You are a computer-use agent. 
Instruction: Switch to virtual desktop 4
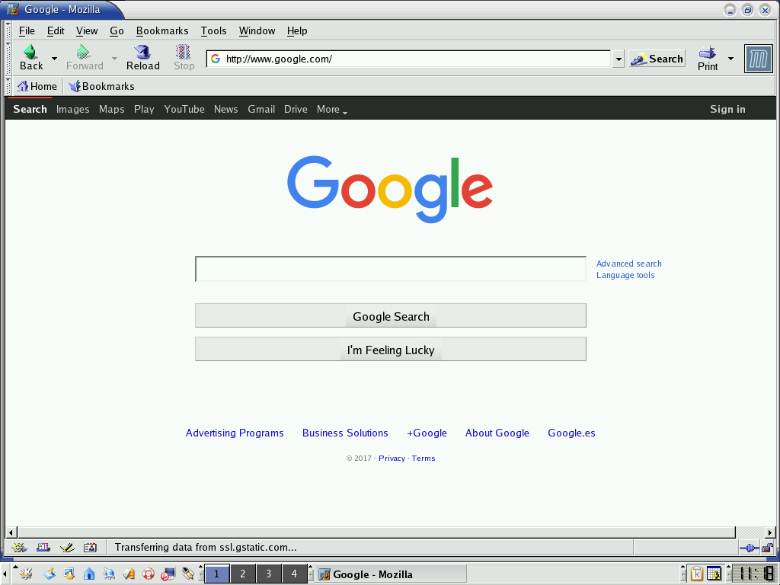point(295,574)
